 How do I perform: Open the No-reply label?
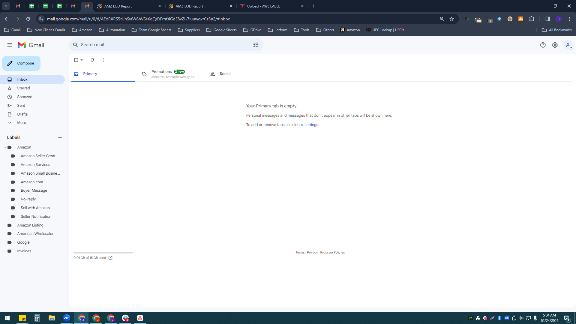click(x=28, y=199)
